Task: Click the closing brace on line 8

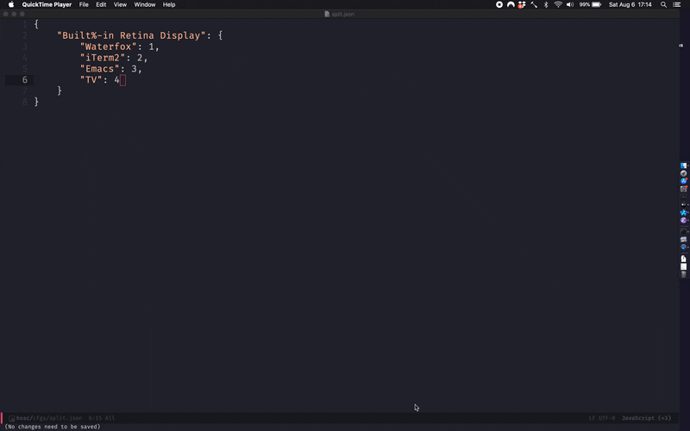Action: click(x=36, y=102)
